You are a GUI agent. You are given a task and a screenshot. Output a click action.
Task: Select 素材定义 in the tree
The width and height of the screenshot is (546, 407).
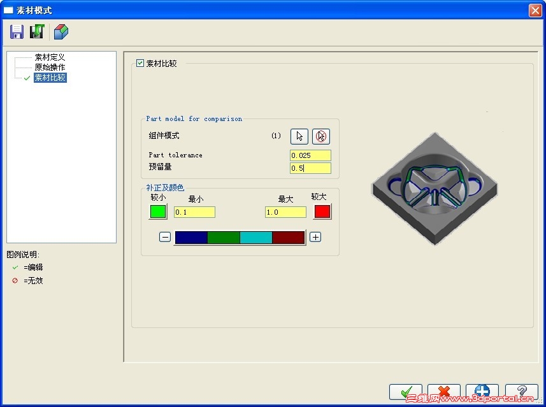click(x=50, y=57)
